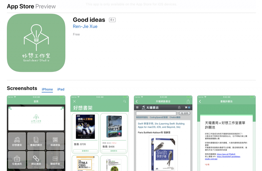The height and width of the screenshot is (171, 262).
Task: Click the share icon in 天瓏網路書店 screenshot
Action: (x=188, y=101)
